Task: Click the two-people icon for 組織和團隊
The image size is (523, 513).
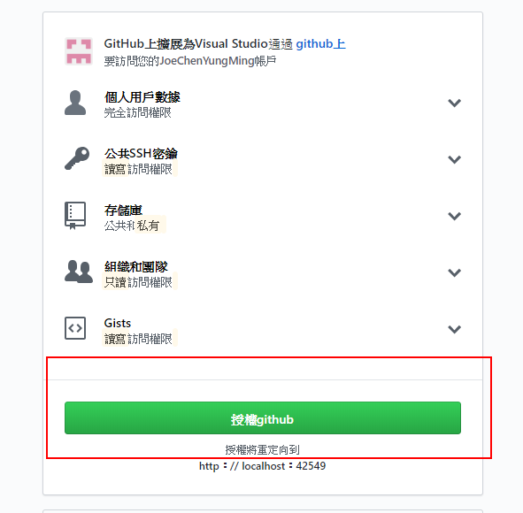Action: (79, 272)
